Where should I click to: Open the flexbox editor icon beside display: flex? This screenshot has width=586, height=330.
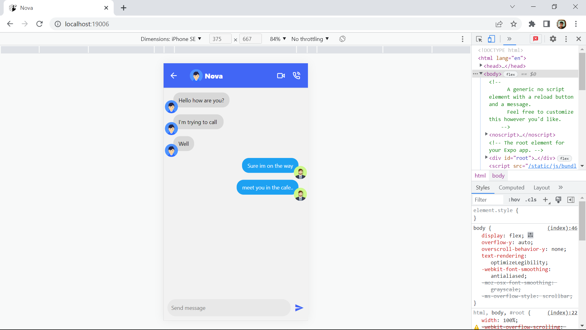click(530, 235)
